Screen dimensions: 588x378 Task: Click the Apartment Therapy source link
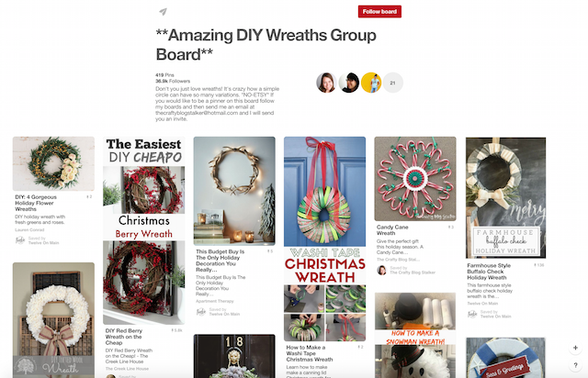[x=214, y=301]
